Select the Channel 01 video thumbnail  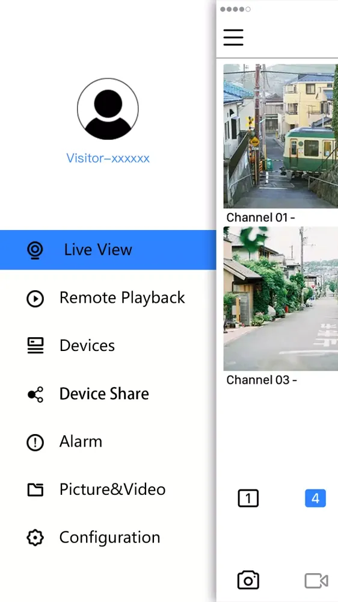click(281, 136)
